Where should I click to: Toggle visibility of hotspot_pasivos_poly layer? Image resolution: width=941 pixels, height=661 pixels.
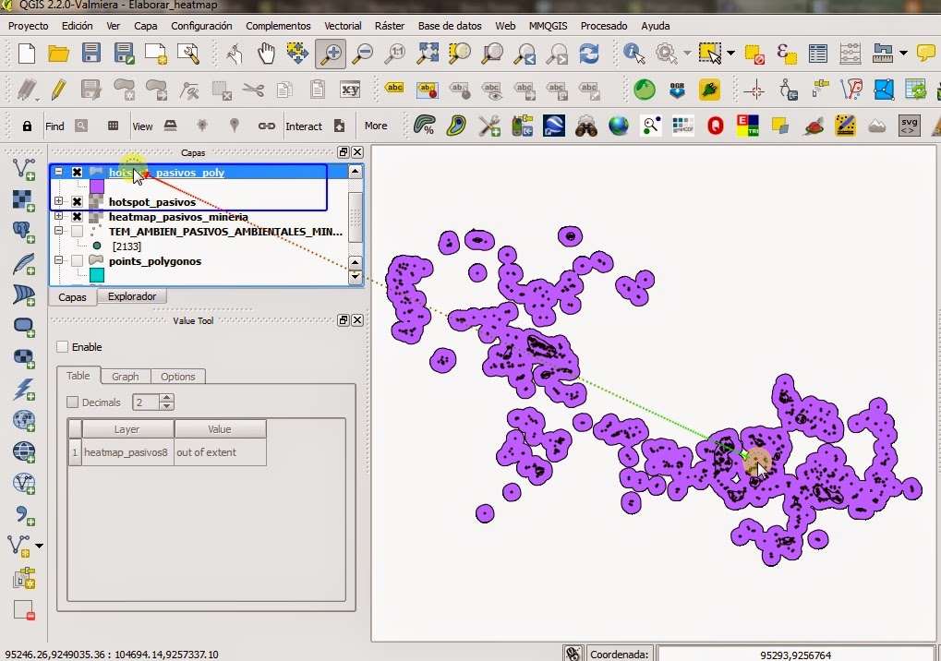click(77, 172)
